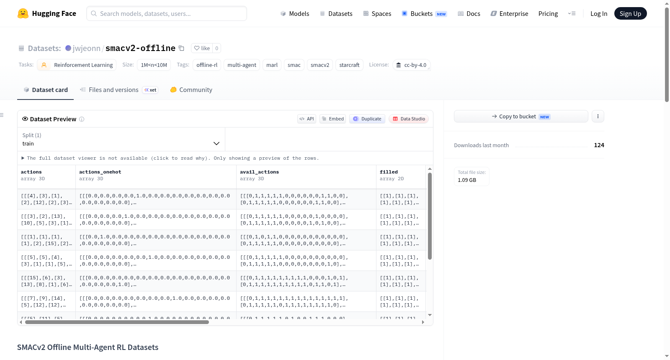Viewport: 670px width, 360px height.
Task: Open the Datasets page
Action: click(x=336, y=13)
